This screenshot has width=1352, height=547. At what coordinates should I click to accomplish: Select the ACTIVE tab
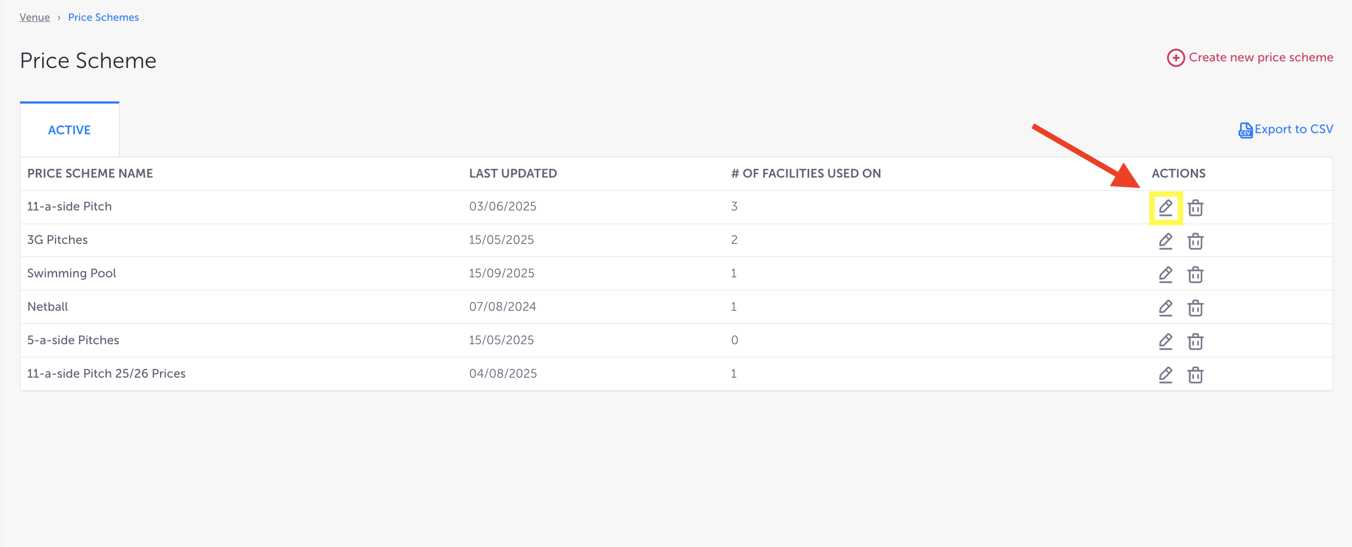70,130
